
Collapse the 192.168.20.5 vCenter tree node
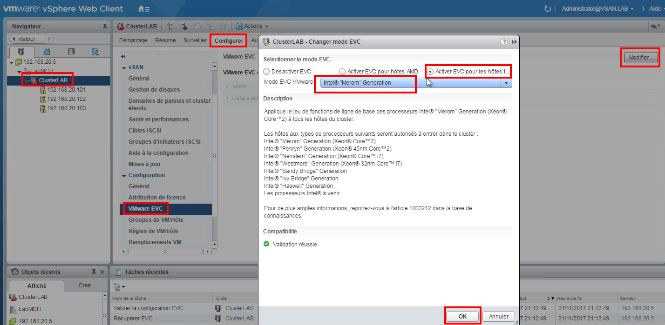(x=12, y=62)
